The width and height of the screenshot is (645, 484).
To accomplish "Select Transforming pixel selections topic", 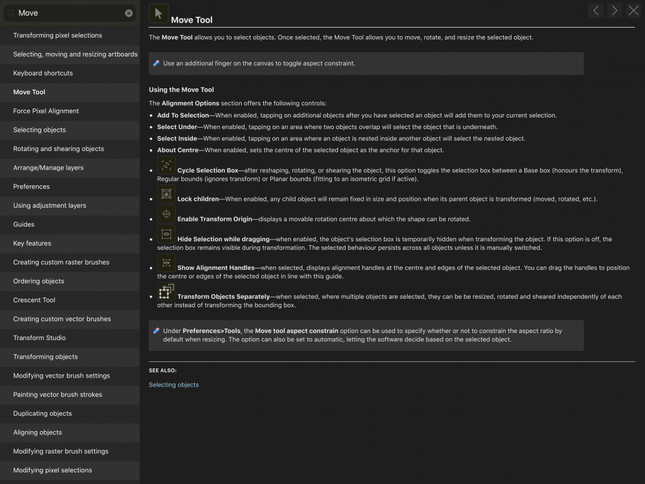I will coord(57,35).
